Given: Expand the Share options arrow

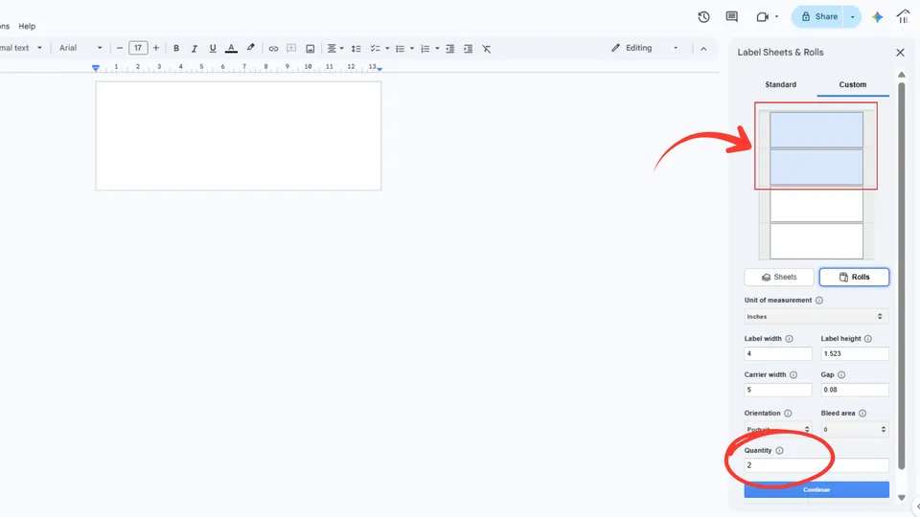Looking at the screenshot, I should coord(853,17).
